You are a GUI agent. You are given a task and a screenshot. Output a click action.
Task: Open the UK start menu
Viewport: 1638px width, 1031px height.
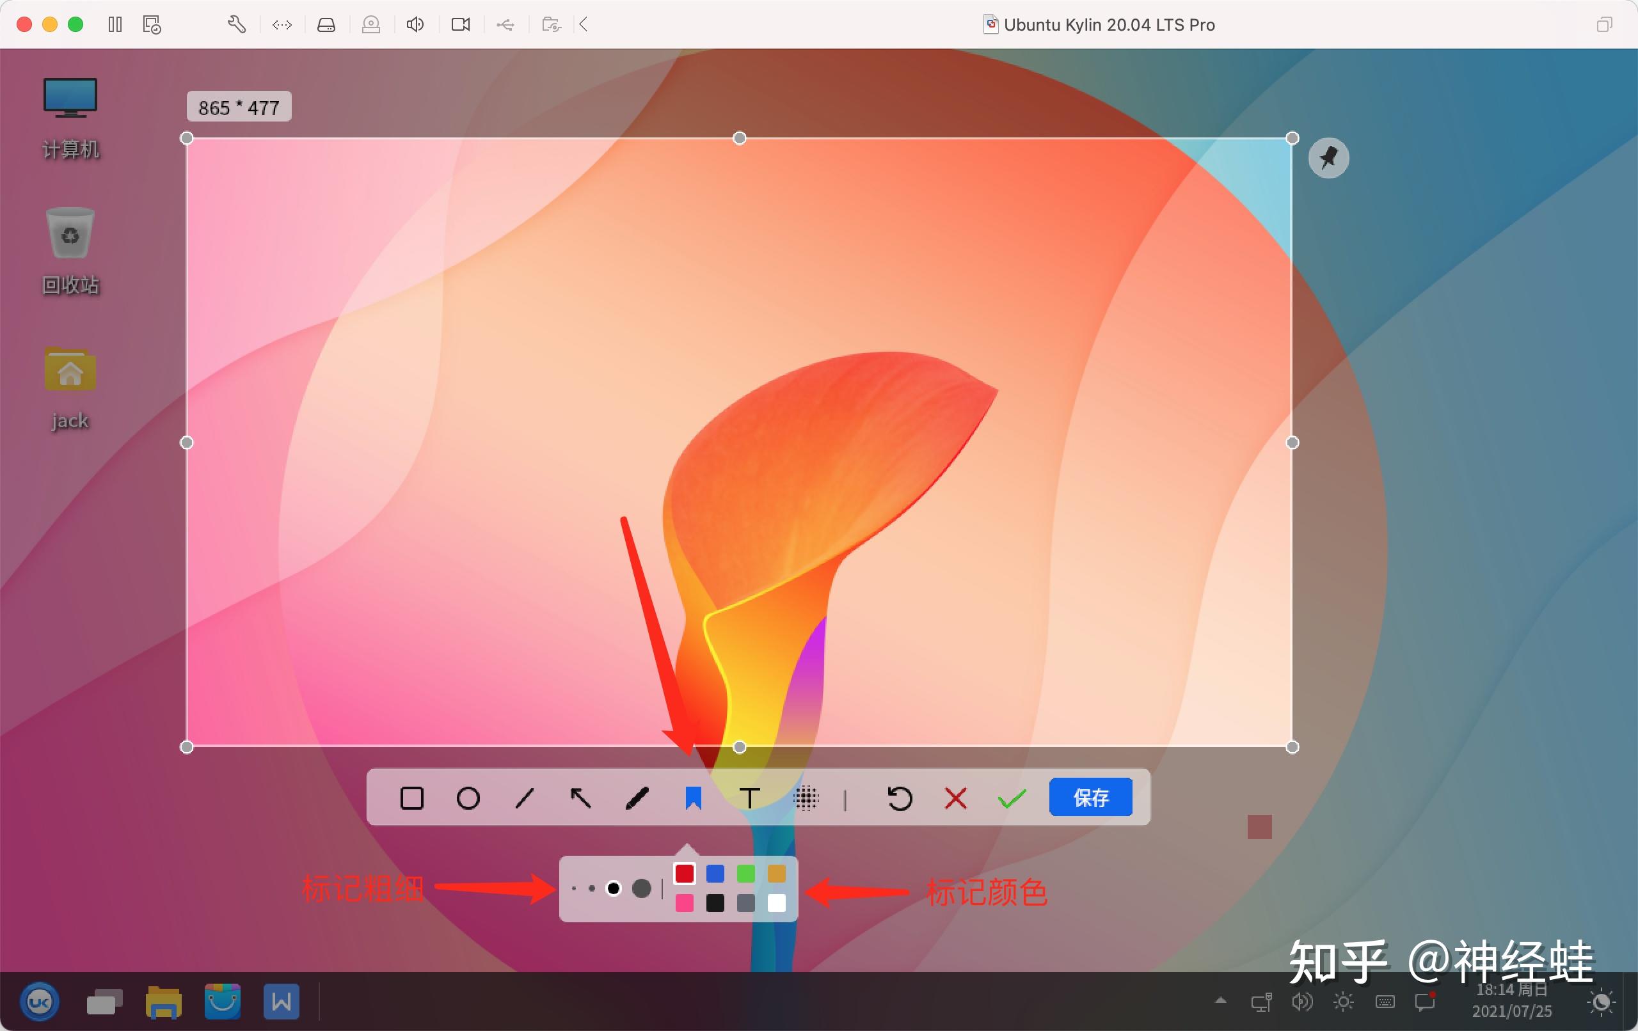coord(40,1002)
